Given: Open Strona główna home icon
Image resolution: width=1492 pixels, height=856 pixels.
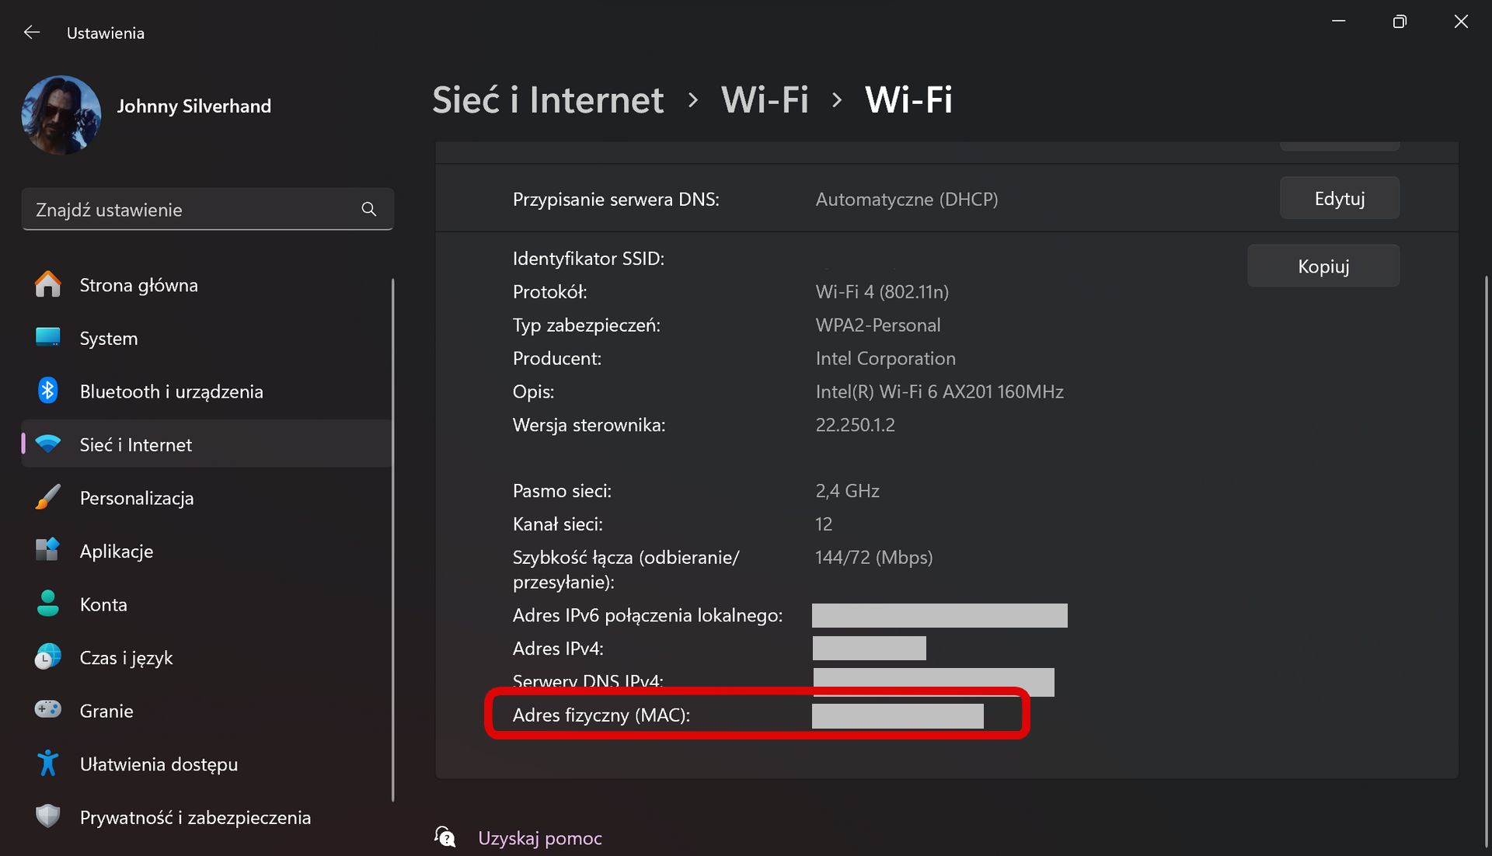Looking at the screenshot, I should (x=47, y=284).
